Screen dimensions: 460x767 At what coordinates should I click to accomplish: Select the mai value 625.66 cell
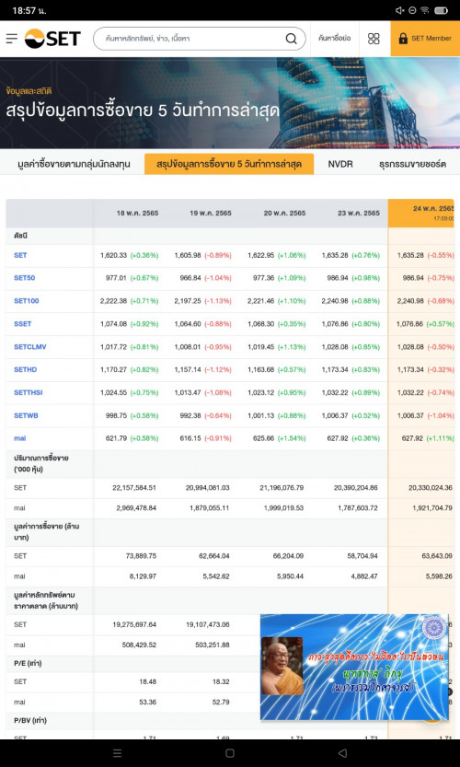coord(264,438)
